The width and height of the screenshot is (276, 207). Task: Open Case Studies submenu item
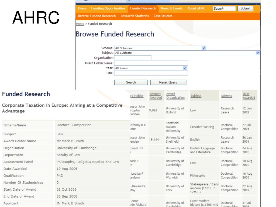(x=163, y=16)
